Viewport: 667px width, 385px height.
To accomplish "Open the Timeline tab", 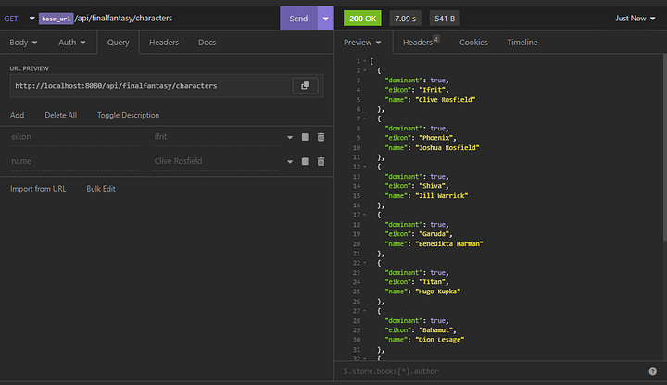I will (522, 43).
